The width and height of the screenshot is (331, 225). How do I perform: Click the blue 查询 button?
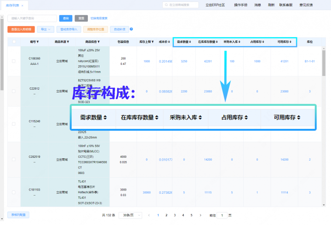pos(66,18)
